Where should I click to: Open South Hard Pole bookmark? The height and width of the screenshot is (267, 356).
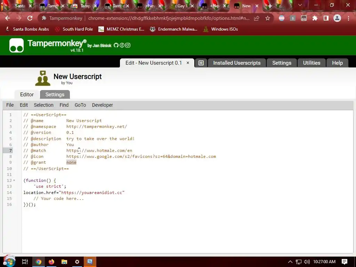pos(74,29)
